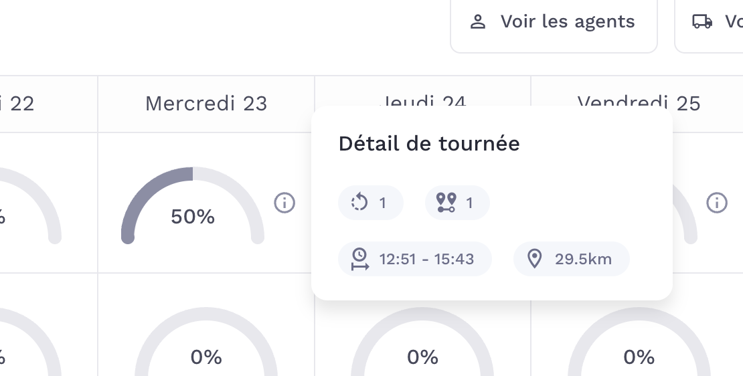Select the Jeudi 24 column header

pos(423,98)
